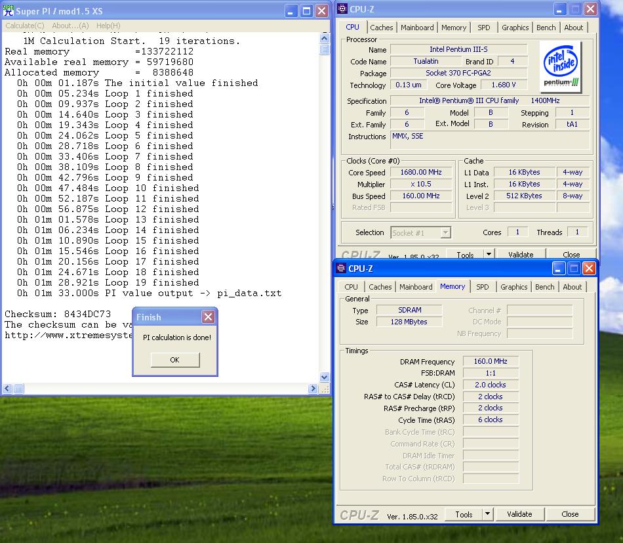Switch to Mainboard tab in upper CPU-Z
This screenshot has height=543, width=623.
click(417, 28)
